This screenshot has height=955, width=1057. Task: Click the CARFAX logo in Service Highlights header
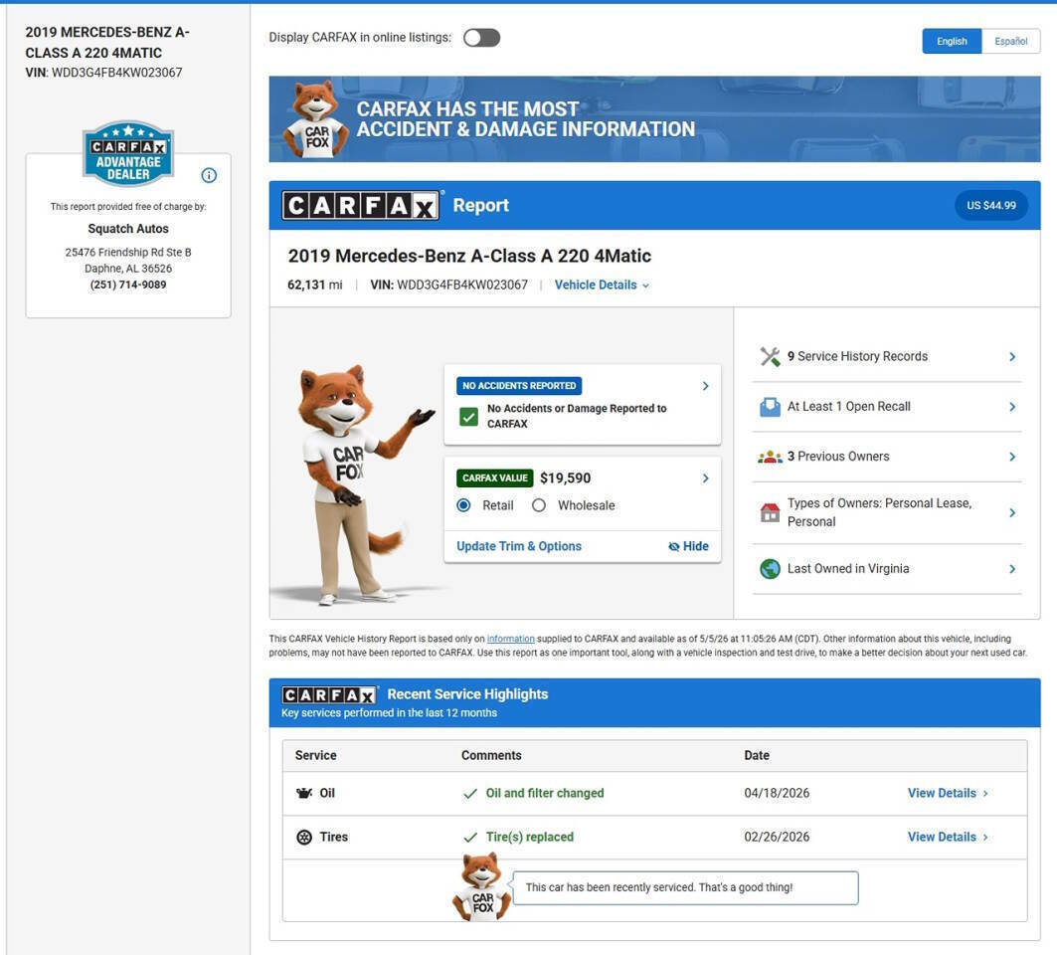(329, 694)
